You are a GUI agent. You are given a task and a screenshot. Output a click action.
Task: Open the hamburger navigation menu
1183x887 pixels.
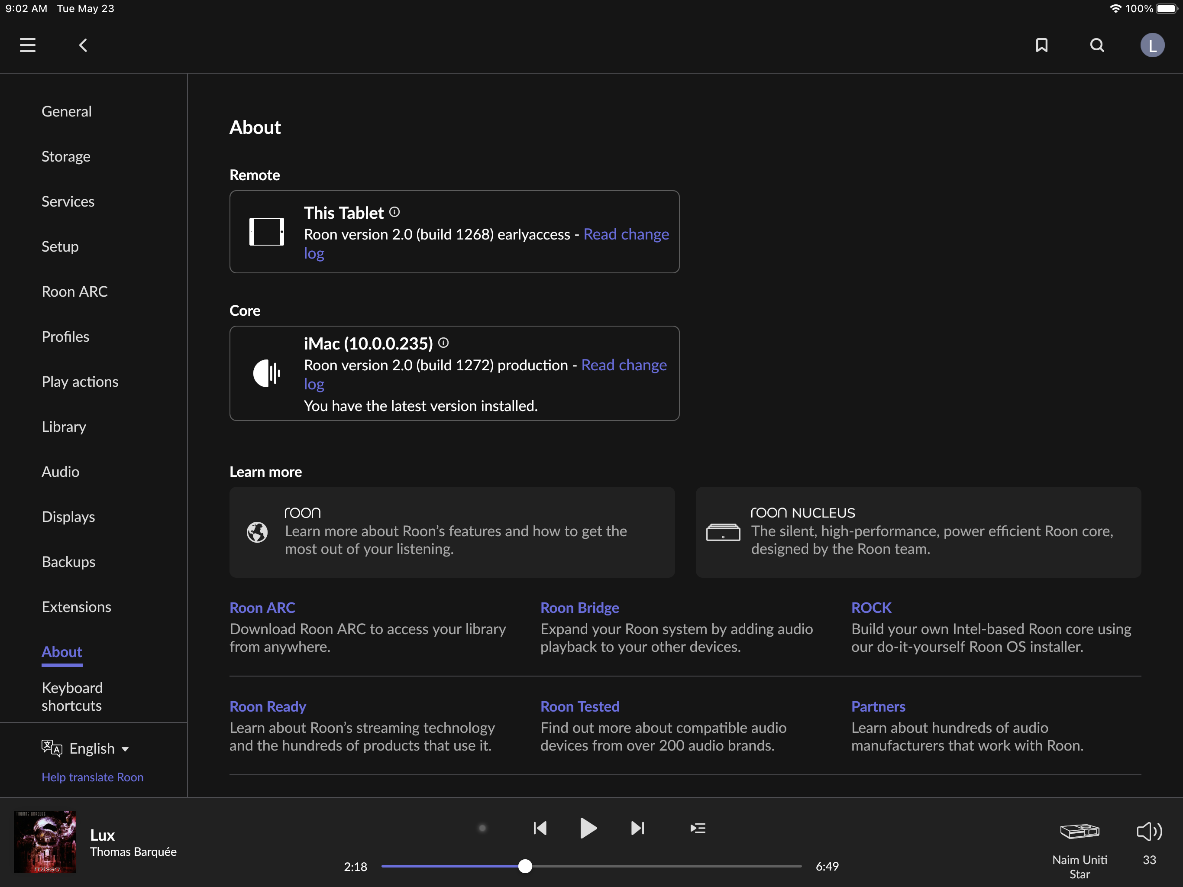tap(27, 45)
